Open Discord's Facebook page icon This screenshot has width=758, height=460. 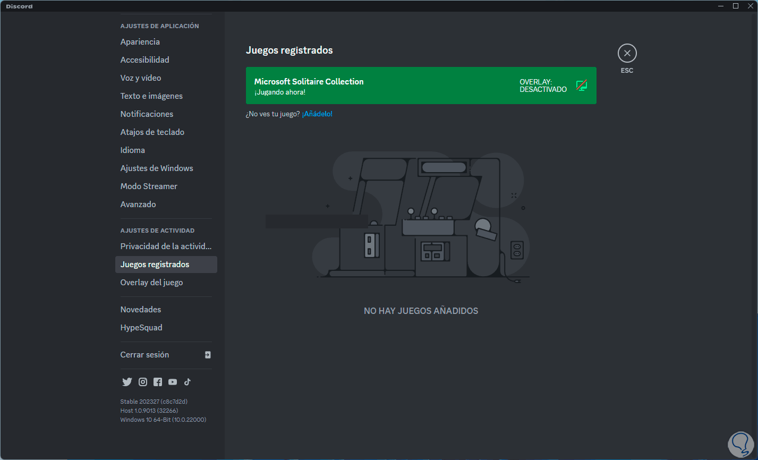(x=158, y=382)
